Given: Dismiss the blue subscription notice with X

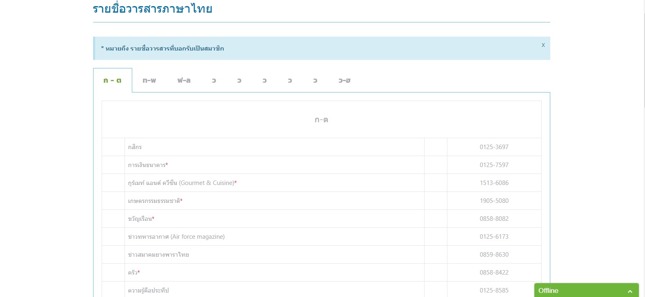Looking at the screenshot, I should (543, 45).
